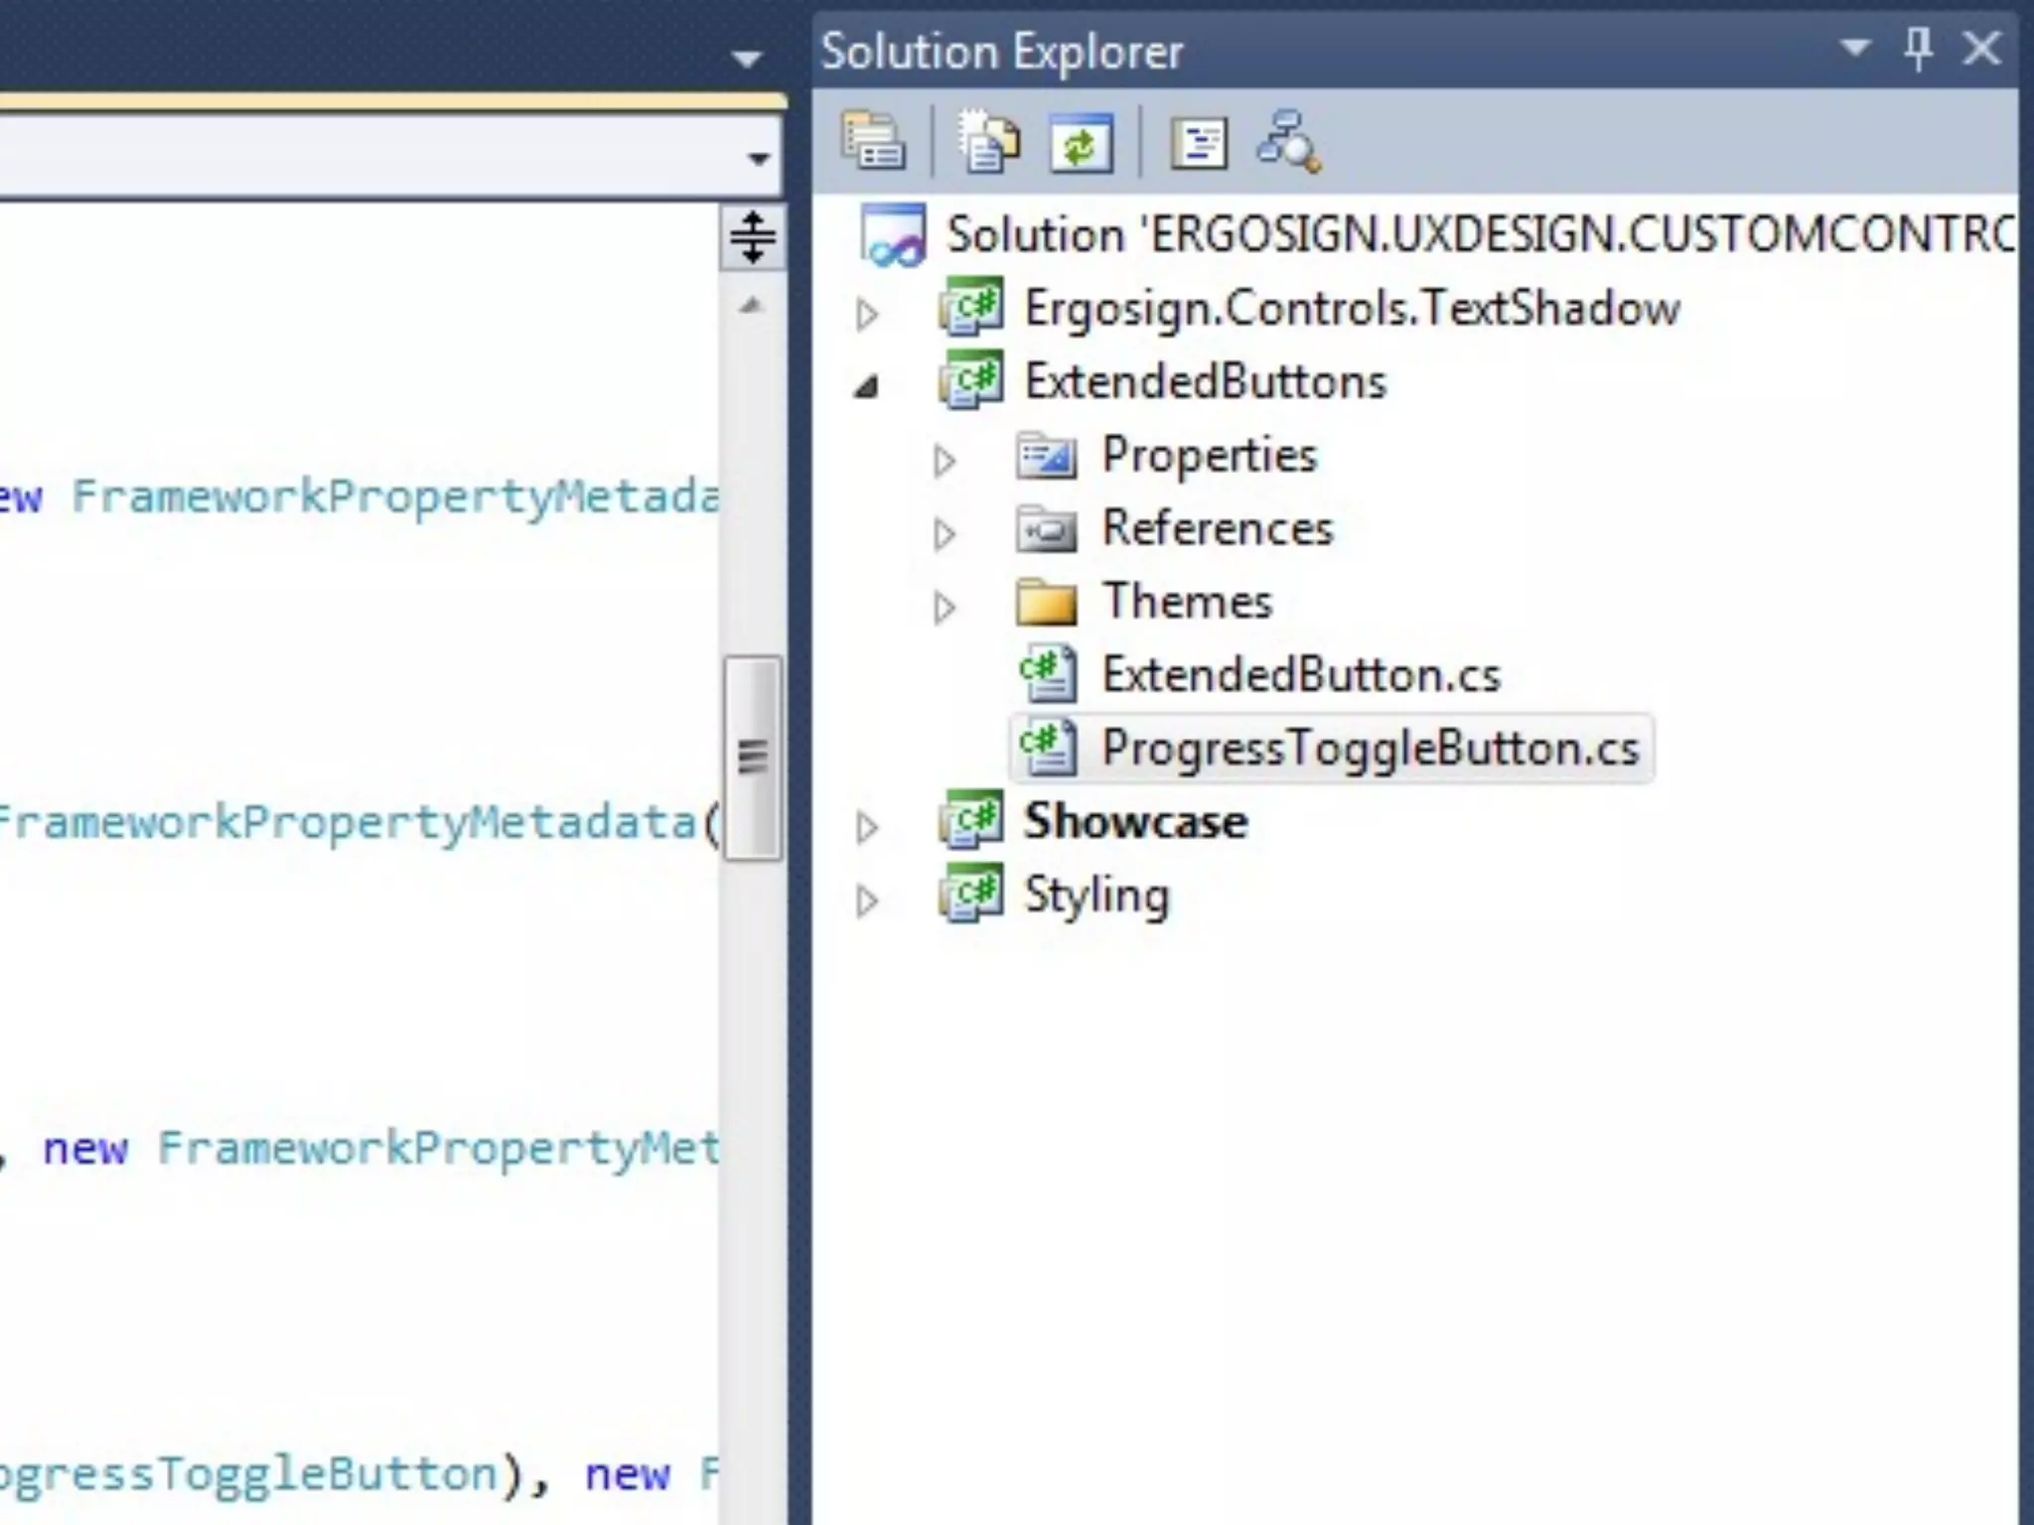Open the document tab list dropdown arrow
The image size is (2034, 1525).
tap(746, 60)
